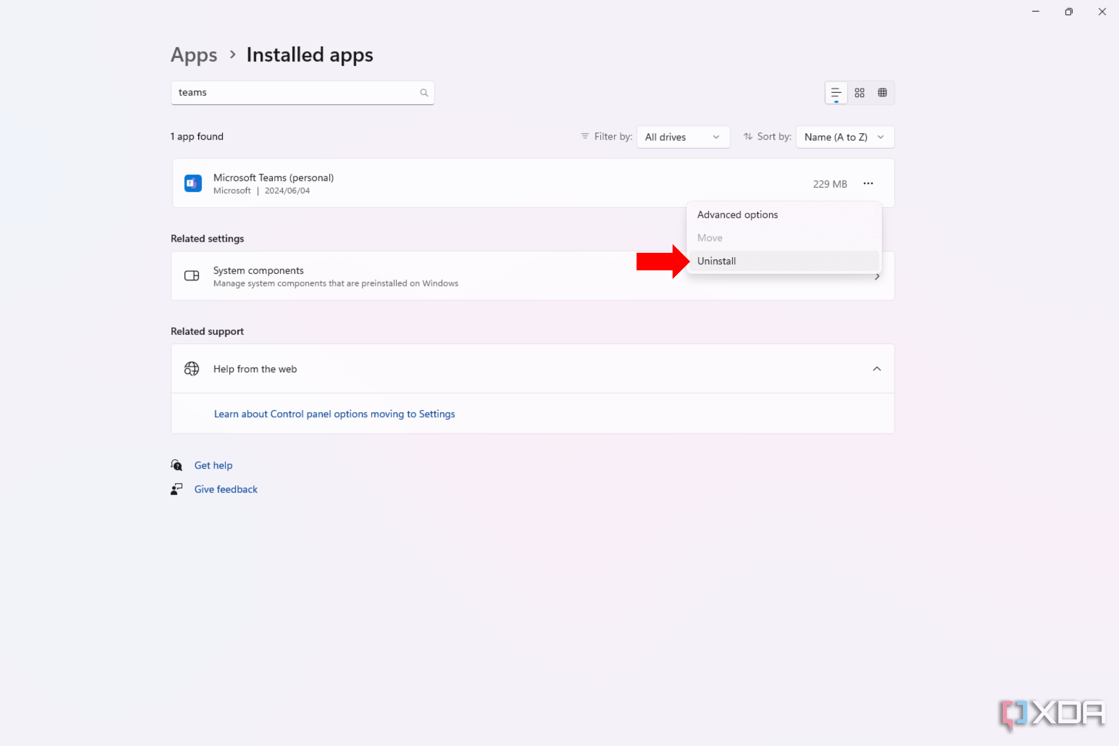The image size is (1119, 746).
Task: Collapse the Help from the web section
Action: point(877,368)
